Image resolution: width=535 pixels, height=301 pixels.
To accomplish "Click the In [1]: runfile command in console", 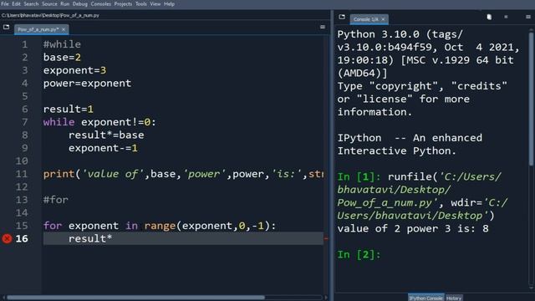I will click(x=422, y=196).
